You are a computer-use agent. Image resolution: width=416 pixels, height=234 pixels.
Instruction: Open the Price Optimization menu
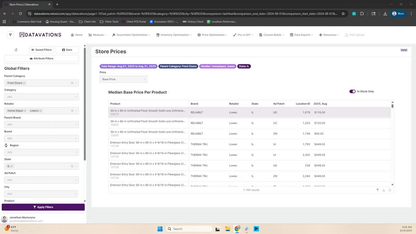(213, 35)
